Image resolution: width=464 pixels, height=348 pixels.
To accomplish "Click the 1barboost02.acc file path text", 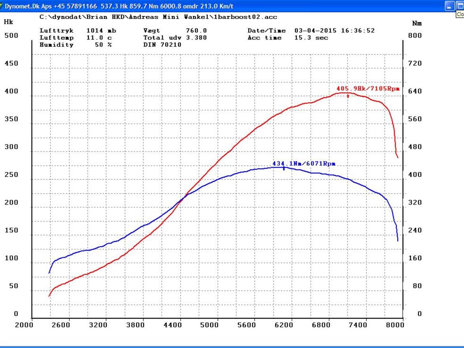I will click(158, 17).
